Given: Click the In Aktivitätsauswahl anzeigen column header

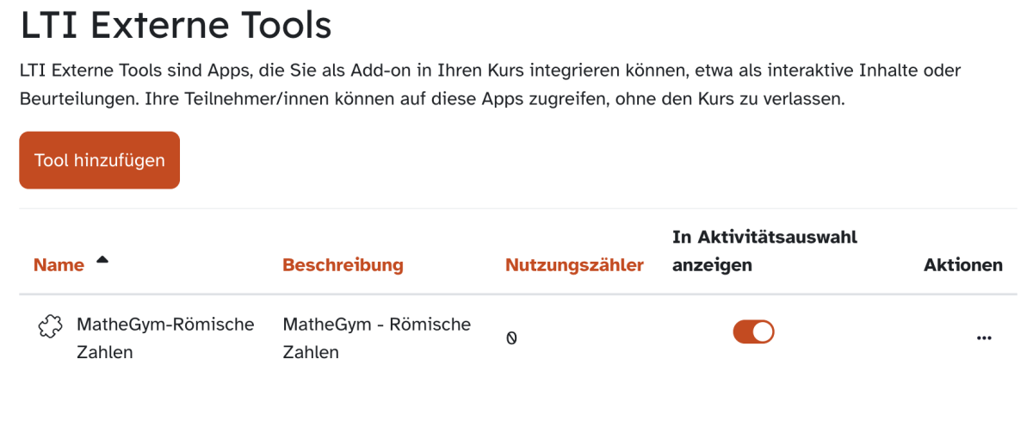Looking at the screenshot, I should (x=764, y=251).
